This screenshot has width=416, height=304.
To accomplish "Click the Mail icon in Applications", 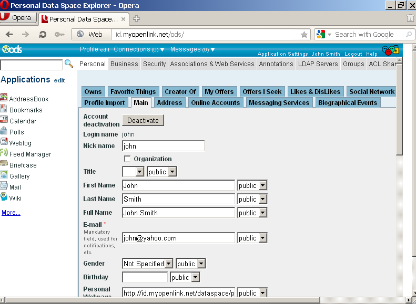I will click(4, 186).
